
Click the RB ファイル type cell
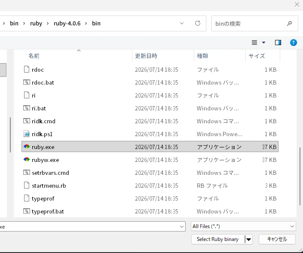coord(212,186)
